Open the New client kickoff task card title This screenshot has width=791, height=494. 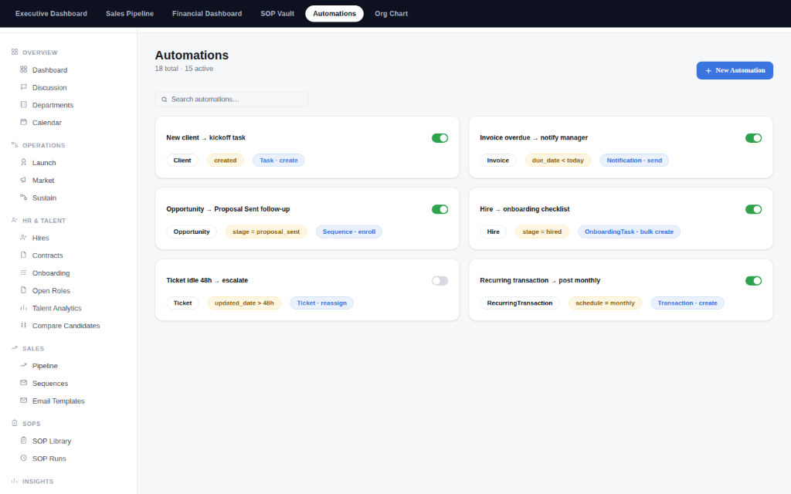[205, 137]
